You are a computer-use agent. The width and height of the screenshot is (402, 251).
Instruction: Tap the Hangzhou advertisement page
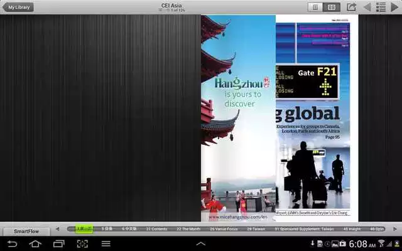click(x=239, y=118)
